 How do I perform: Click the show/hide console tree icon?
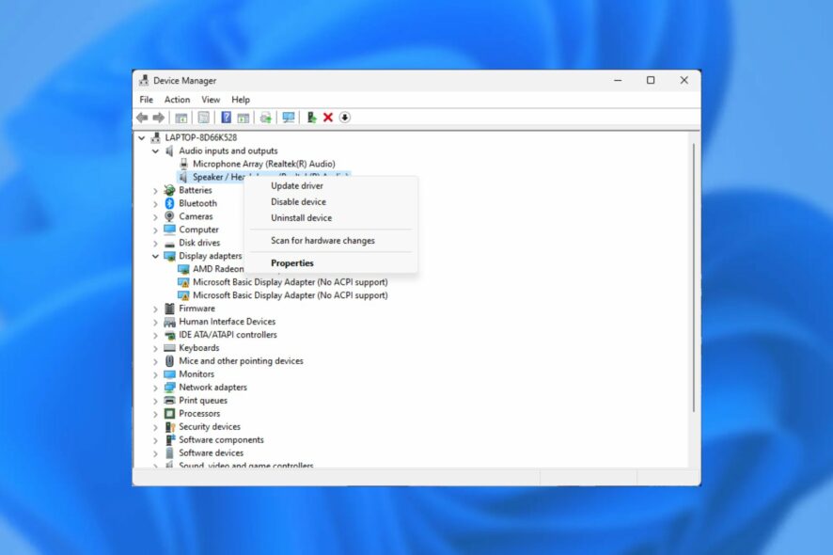181,118
